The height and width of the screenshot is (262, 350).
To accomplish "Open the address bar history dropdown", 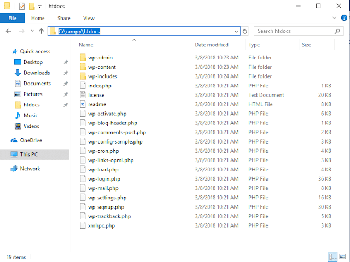I will point(236,32).
